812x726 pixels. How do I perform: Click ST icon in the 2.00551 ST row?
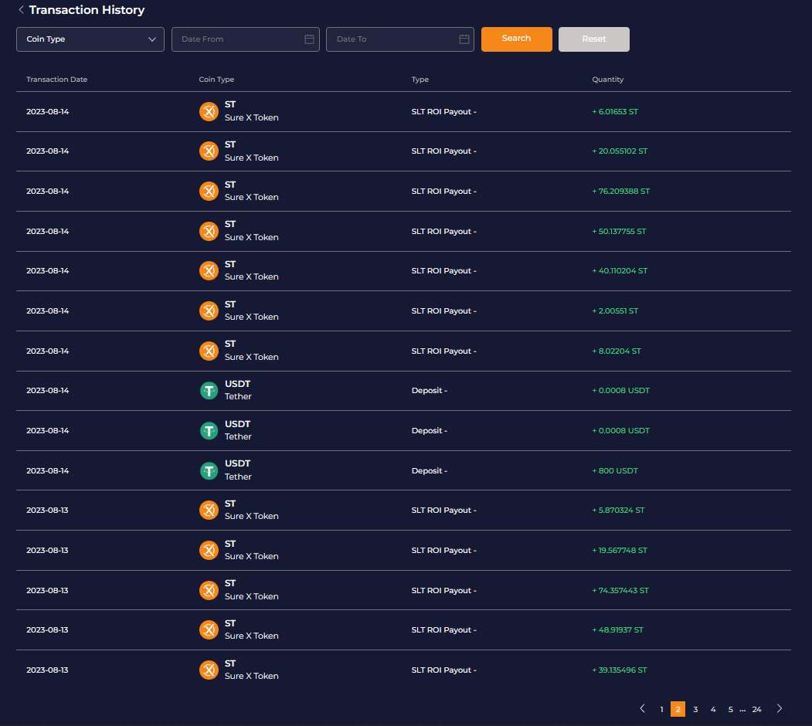coord(209,310)
